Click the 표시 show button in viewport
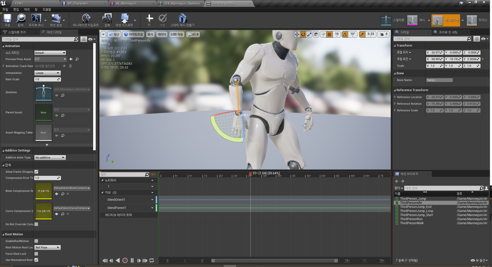 pos(150,34)
